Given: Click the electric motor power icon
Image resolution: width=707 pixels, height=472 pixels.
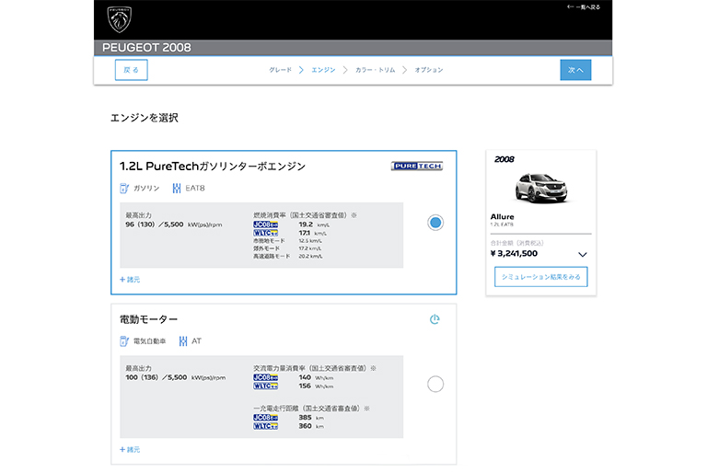Looking at the screenshot, I should tap(435, 319).
